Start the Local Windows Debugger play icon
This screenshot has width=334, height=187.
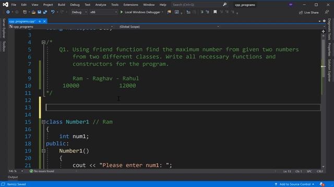click(122, 12)
